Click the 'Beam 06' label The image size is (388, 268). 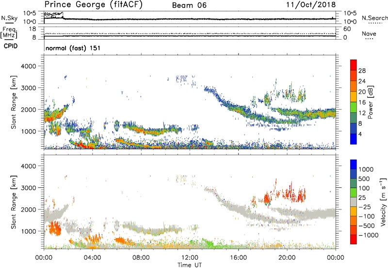pyautogui.click(x=189, y=5)
